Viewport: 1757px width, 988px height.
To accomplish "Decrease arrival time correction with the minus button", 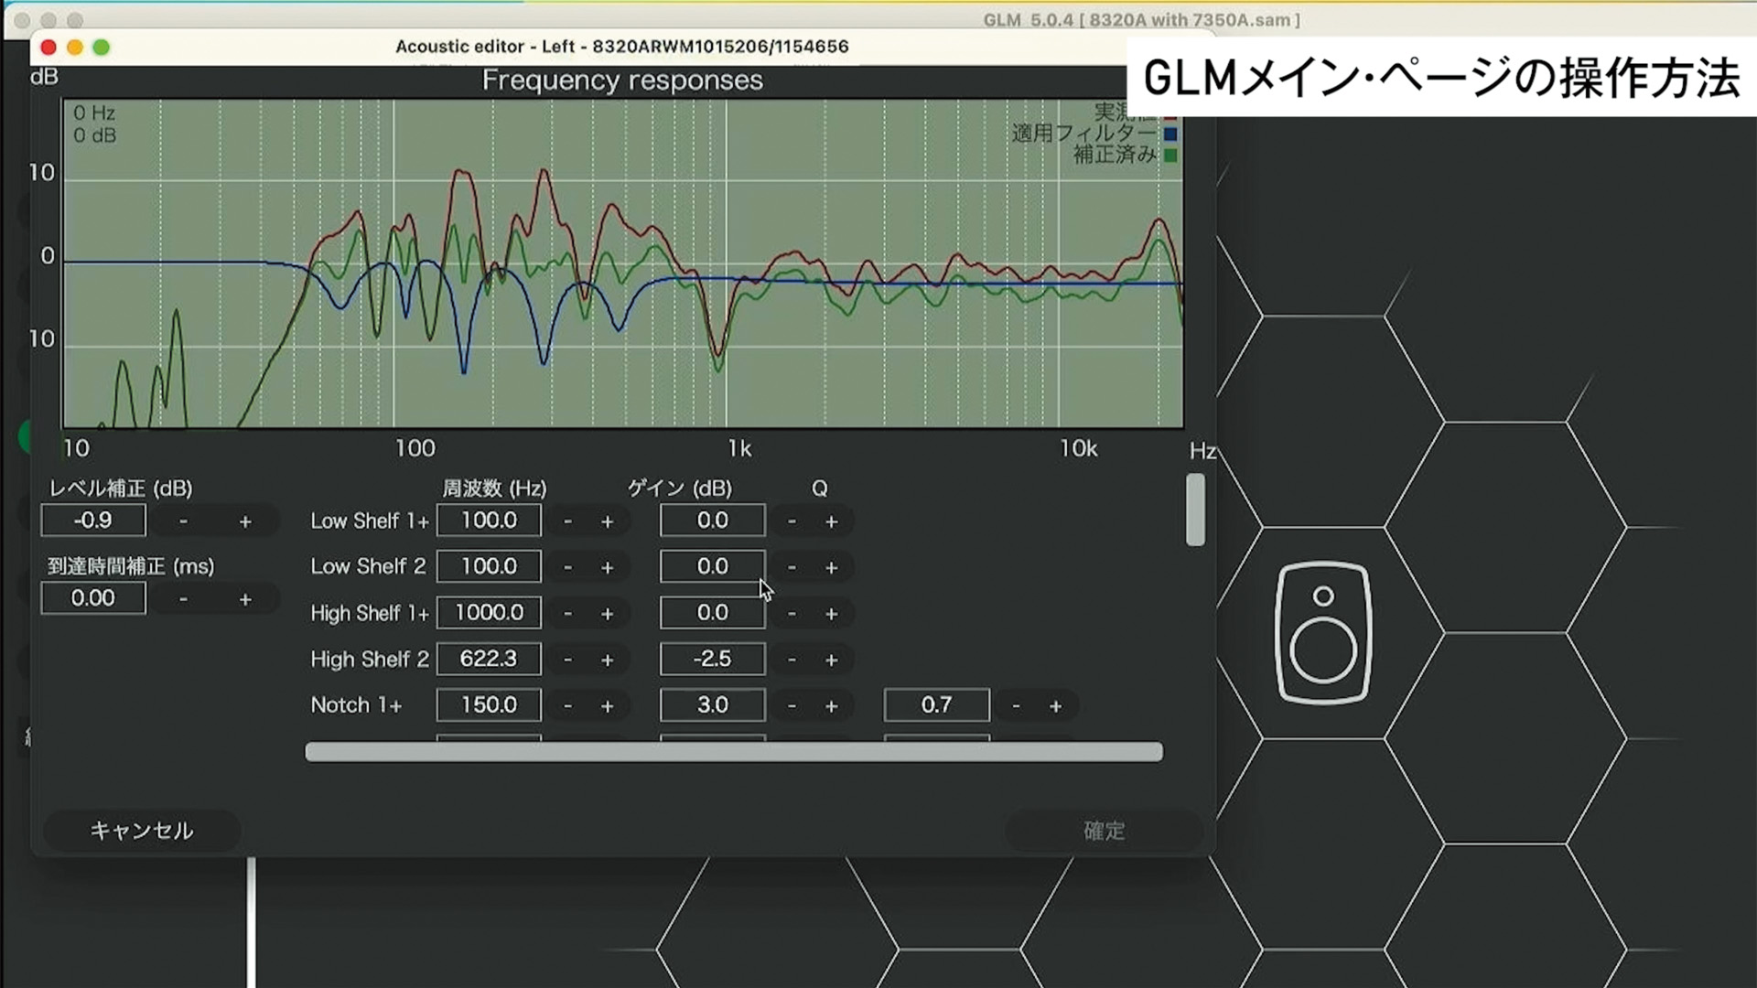I will (x=183, y=599).
